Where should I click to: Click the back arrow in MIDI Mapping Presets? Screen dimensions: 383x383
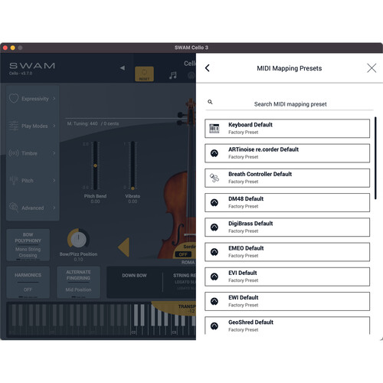pos(208,68)
